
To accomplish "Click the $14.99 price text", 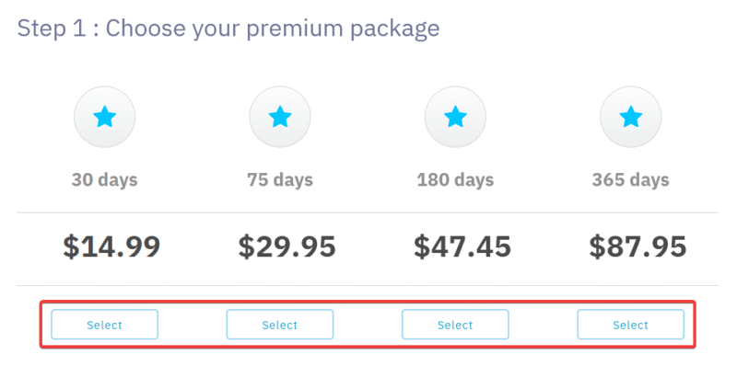I will (x=111, y=246).
